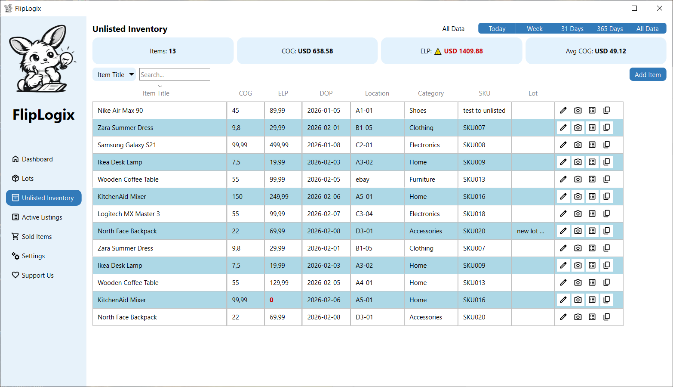The width and height of the screenshot is (673, 387).
Task: Go to Dashboard in sidebar
Action: pyautogui.click(x=37, y=159)
